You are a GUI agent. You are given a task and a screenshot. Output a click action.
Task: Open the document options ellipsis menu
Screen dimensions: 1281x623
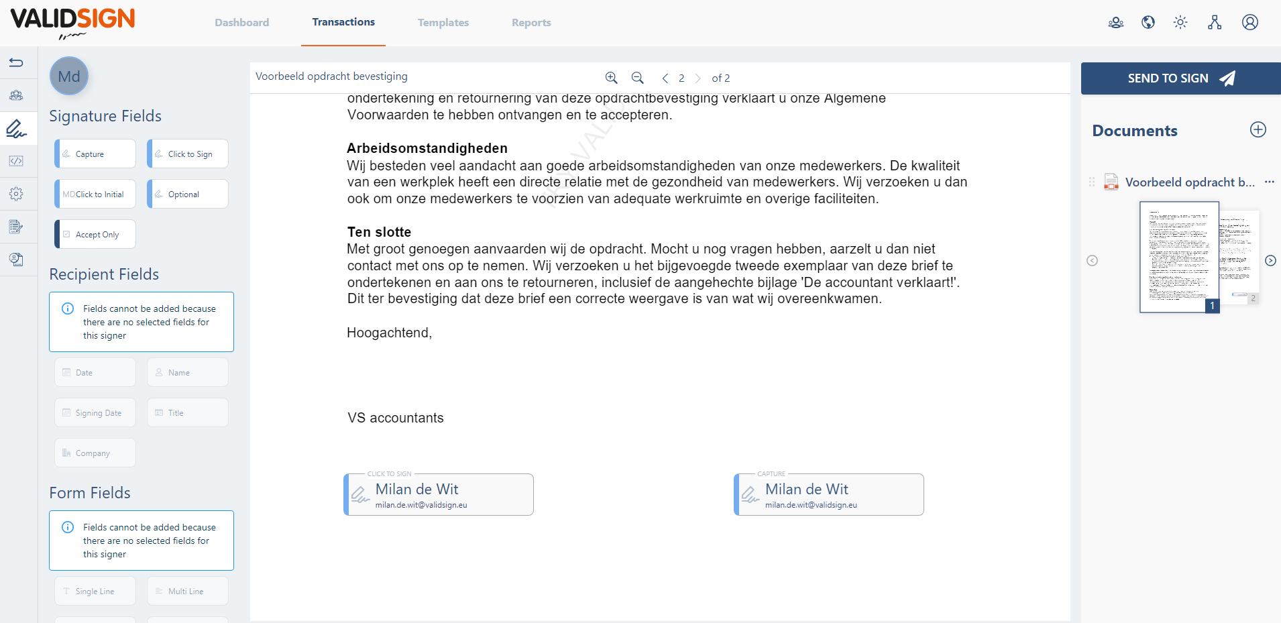(1270, 182)
